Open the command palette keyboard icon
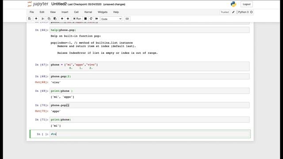 click(x=127, y=19)
